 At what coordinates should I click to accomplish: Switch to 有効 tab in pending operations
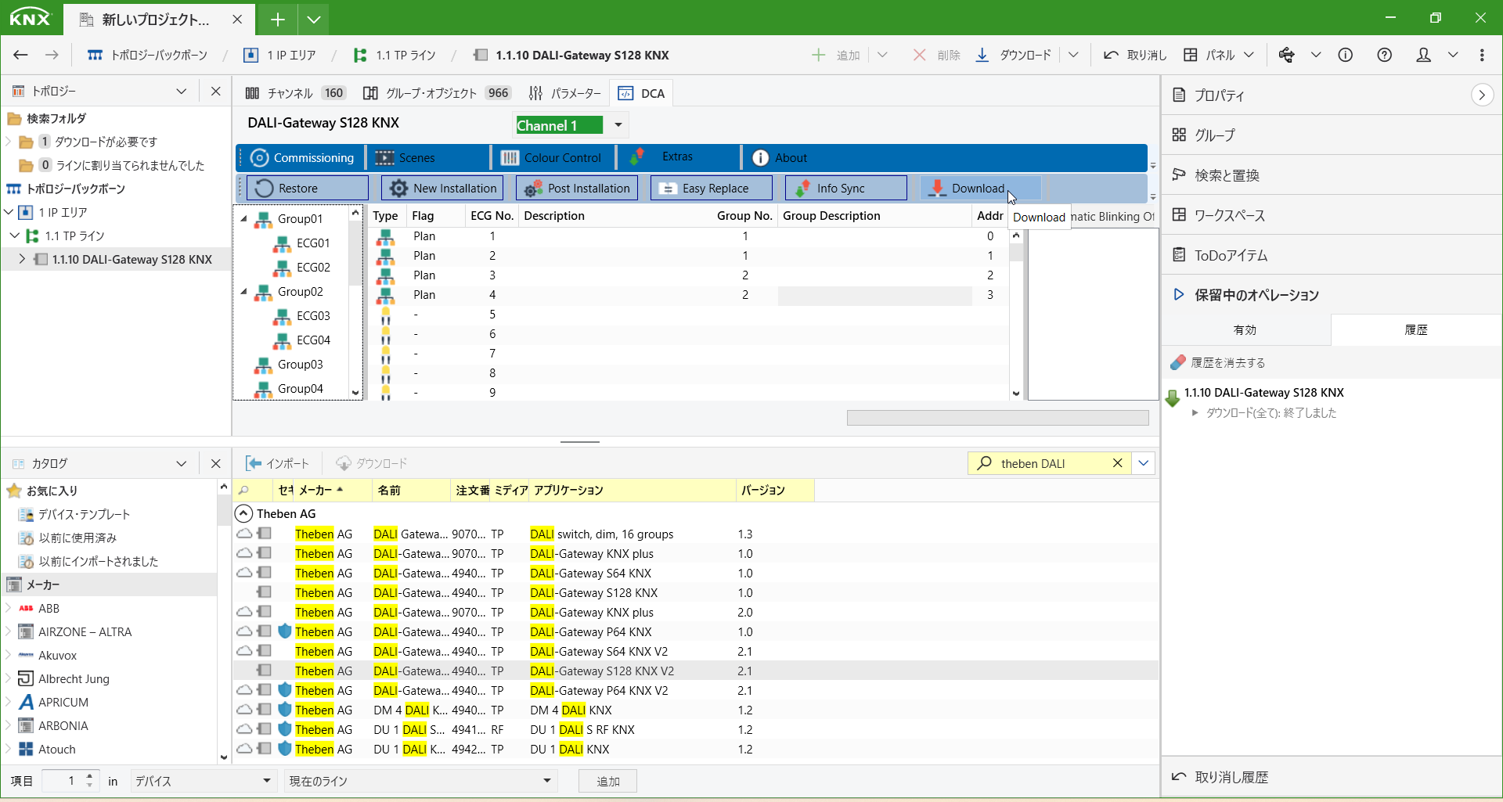(1245, 329)
